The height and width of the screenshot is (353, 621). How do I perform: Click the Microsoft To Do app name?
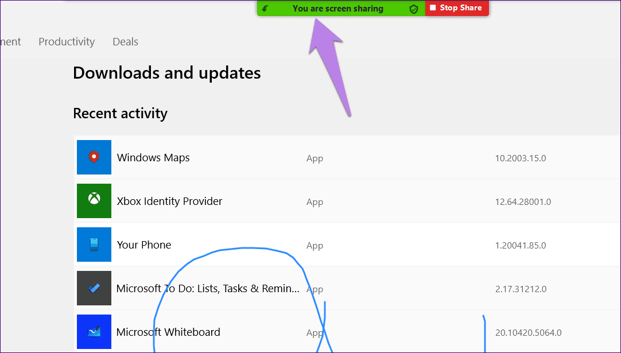coord(208,288)
